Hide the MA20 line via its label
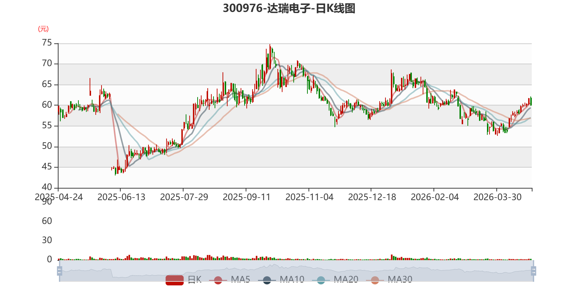Screen dimensions: 578x289 pos(346,280)
